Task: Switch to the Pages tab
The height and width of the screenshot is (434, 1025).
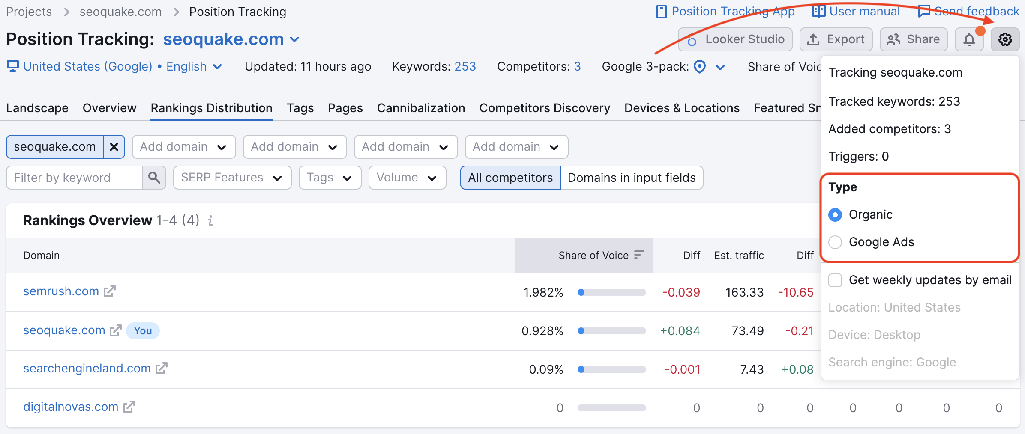Action: tap(345, 108)
